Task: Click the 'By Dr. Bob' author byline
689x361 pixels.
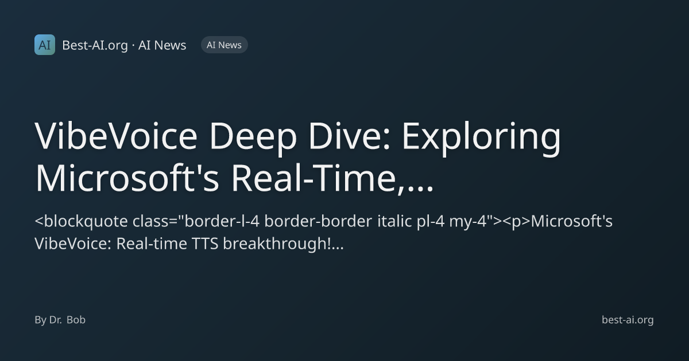Action: (x=60, y=320)
